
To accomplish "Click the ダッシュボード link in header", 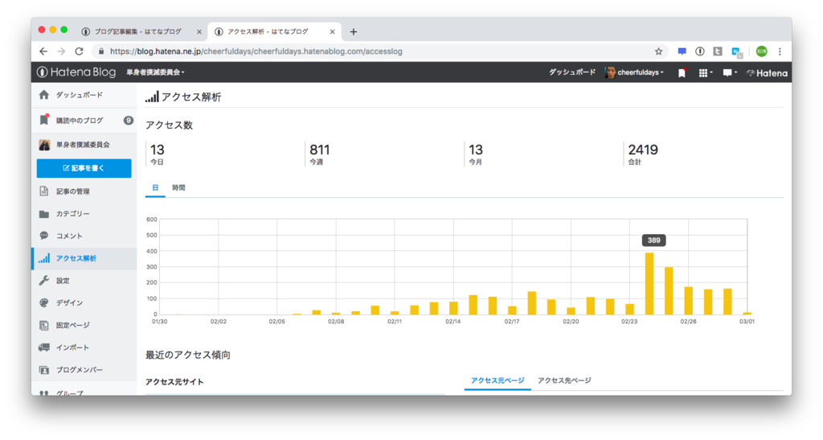I will click(572, 72).
